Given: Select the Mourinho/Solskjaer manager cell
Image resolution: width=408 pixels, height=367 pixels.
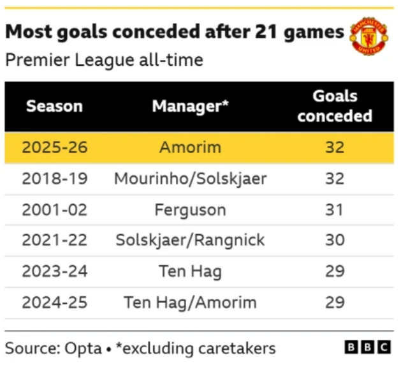Looking at the screenshot, I should click(190, 178).
